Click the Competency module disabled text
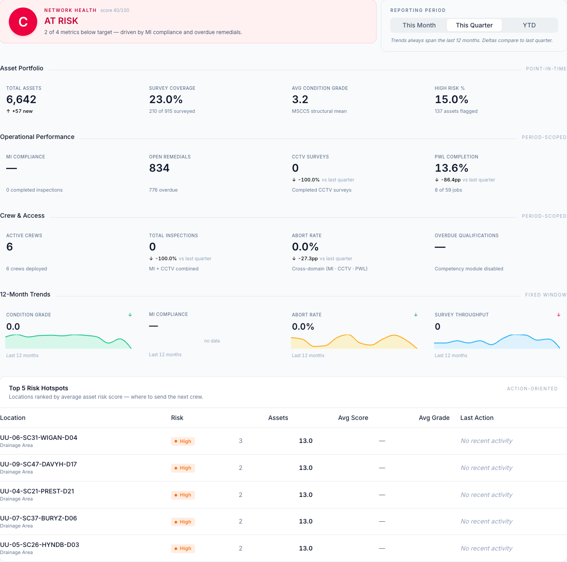567x562 pixels. pyautogui.click(x=469, y=269)
